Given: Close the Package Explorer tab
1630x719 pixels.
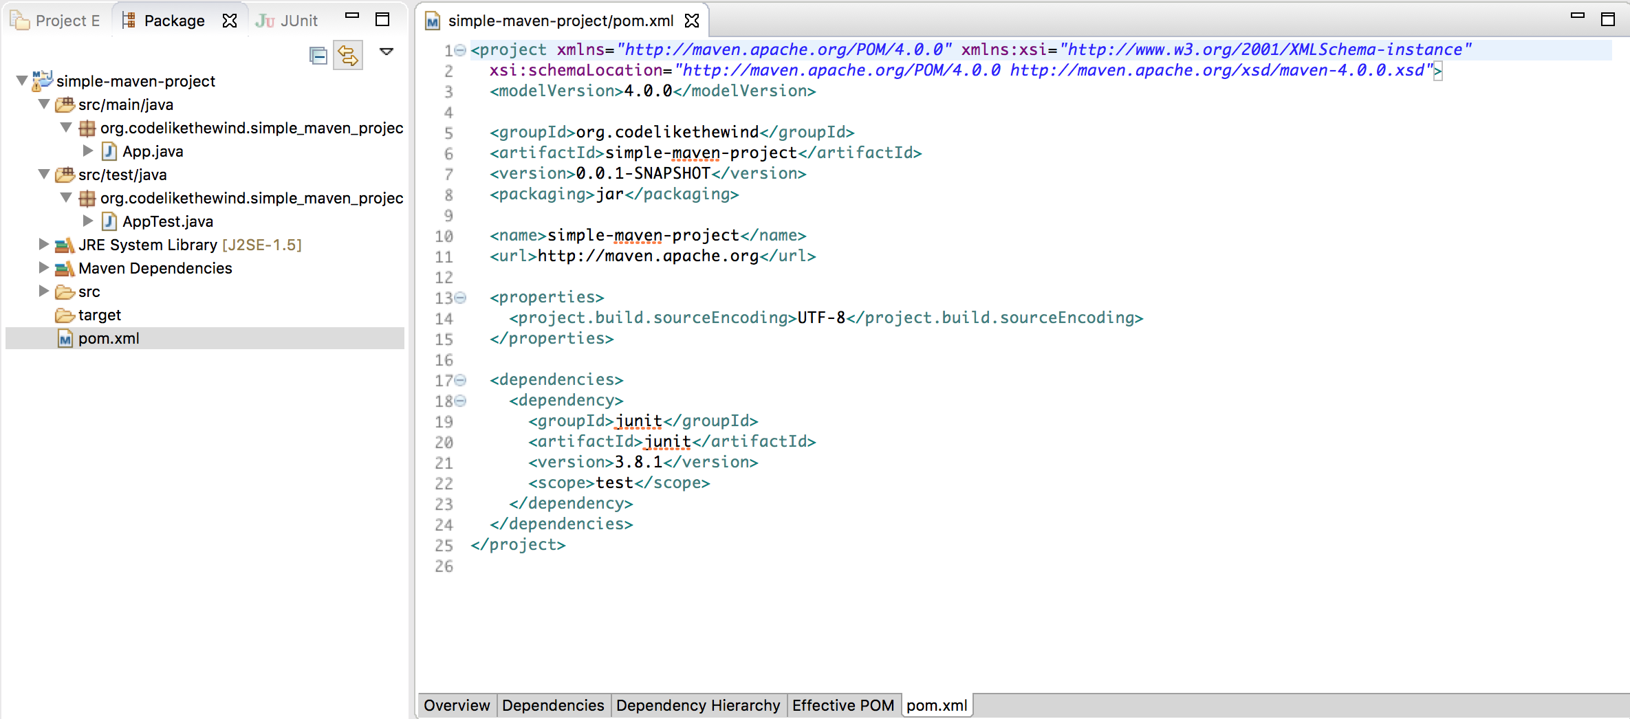Looking at the screenshot, I should click(x=230, y=21).
